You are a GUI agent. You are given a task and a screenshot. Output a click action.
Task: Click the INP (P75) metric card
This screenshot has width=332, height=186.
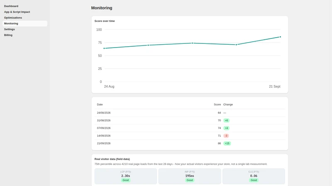click(x=190, y=176)
